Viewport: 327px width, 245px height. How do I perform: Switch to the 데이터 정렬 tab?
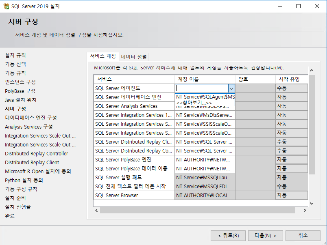tap(134, 57)
